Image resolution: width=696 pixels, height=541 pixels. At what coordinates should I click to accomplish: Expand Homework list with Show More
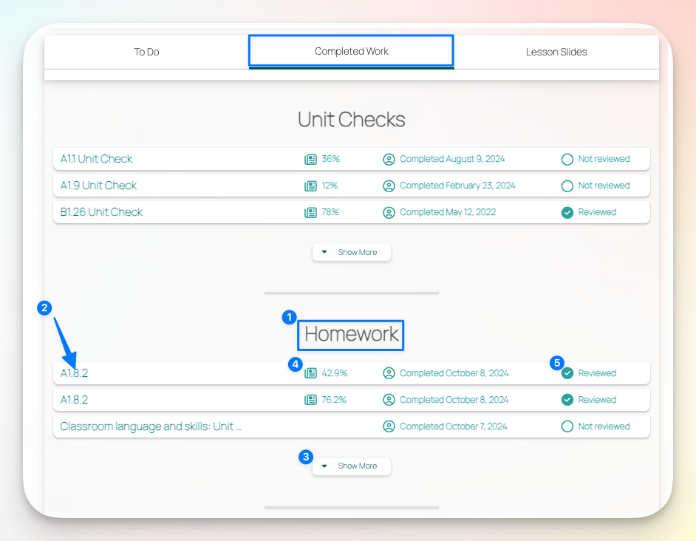point(352,466)
